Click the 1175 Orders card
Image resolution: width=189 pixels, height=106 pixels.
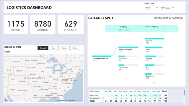pos(16,24)
